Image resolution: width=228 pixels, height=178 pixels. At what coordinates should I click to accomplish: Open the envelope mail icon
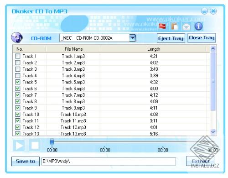[x=187, y=26]
